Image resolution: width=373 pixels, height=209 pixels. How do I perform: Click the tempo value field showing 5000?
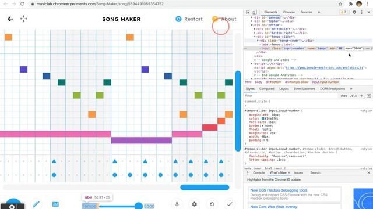click(x=149, y=206)
